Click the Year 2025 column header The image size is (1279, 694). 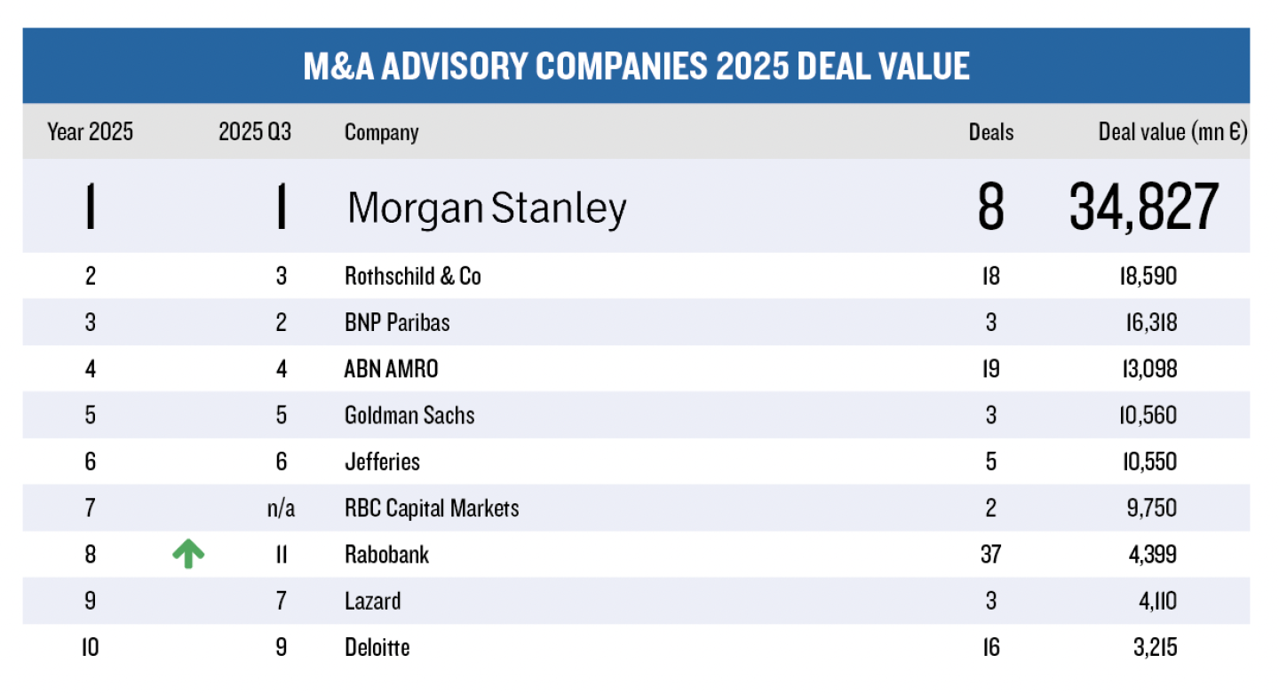[x=91, y=132]
